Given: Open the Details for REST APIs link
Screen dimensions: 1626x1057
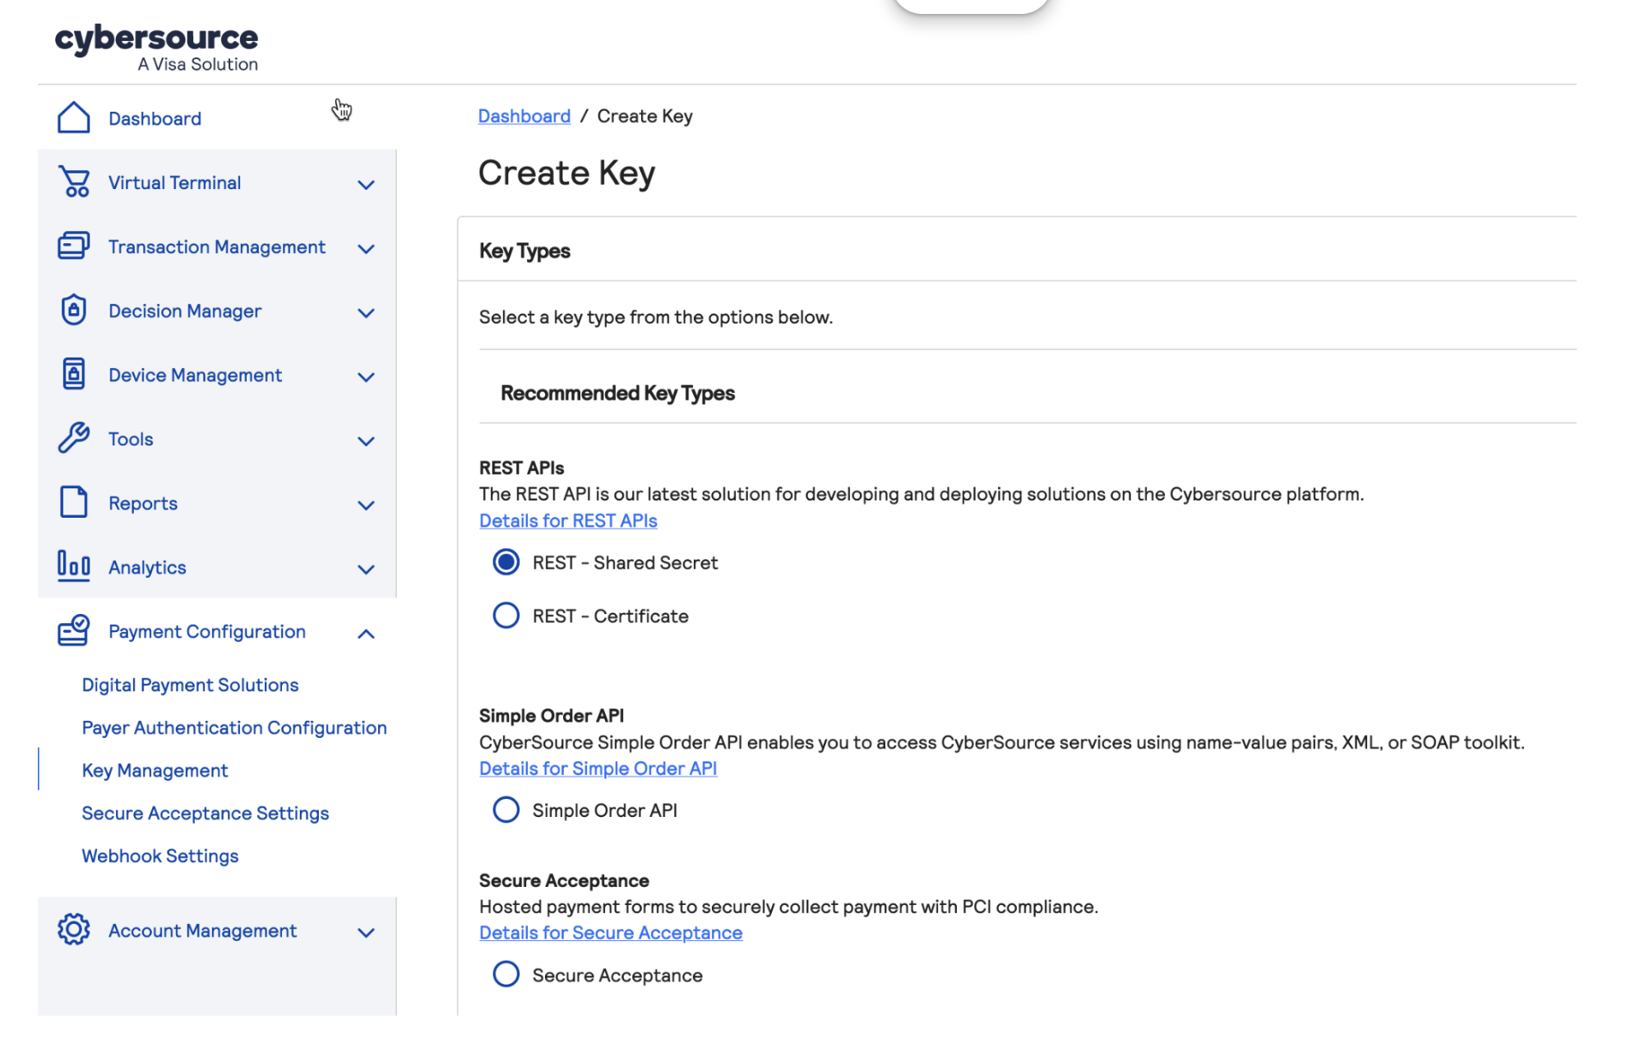Looking at the screenshot, I should tap(568, 520).
